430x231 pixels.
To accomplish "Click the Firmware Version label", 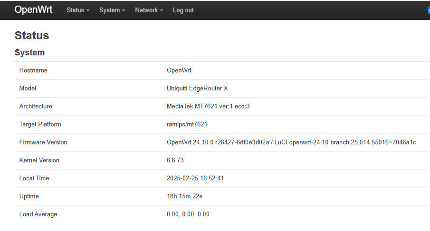I will tap(43, 142).
